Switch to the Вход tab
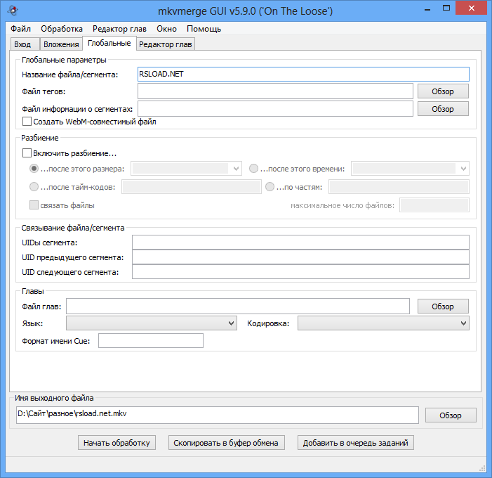This screenshot has height=478, width=492. (x=25, y=44)
